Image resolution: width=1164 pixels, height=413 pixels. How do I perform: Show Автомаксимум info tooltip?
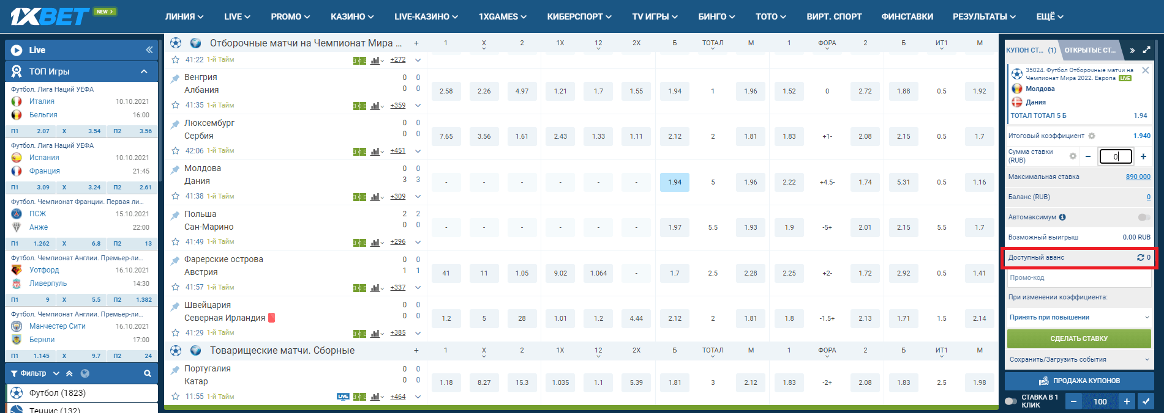pos(1062,217)
